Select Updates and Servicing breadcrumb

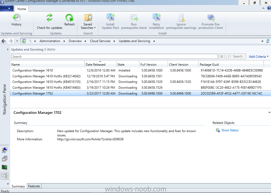pyautogui.click(x=134, y=41)
